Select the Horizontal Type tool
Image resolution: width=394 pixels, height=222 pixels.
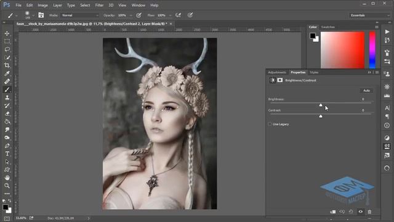coord(7,154)
